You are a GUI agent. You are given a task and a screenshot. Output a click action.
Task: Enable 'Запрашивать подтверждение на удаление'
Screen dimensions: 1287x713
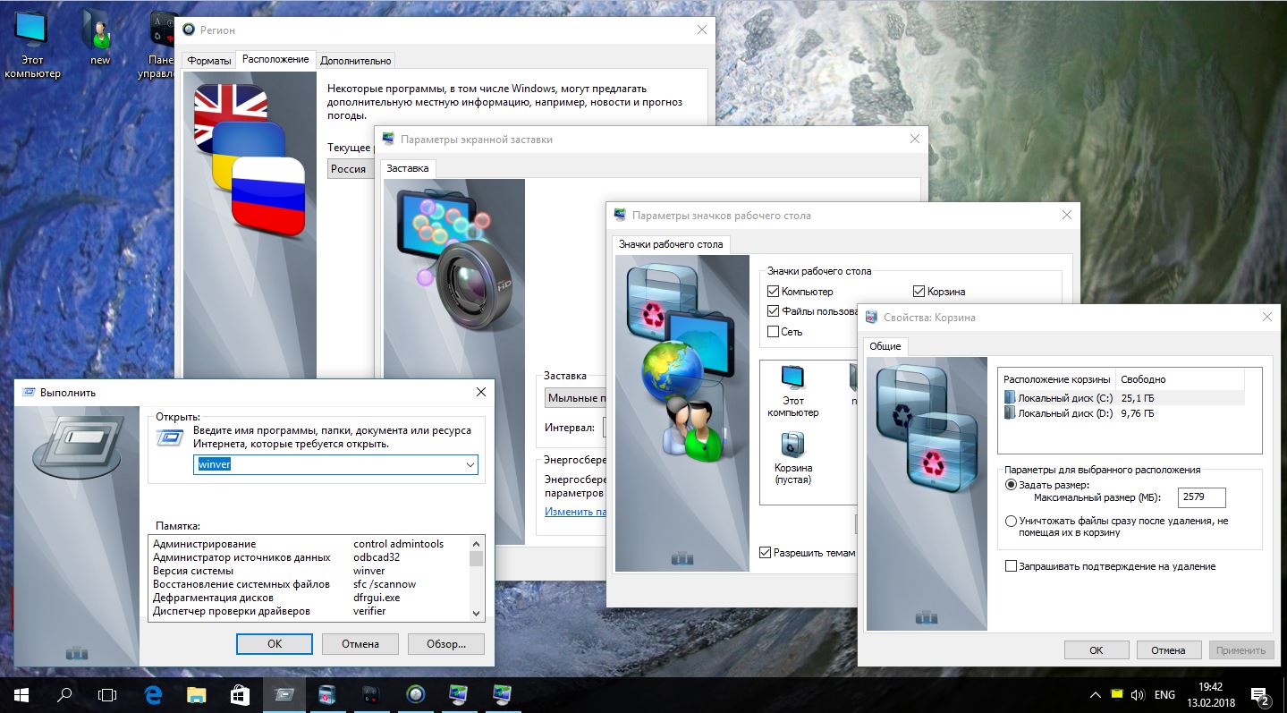coord(1012,565)
